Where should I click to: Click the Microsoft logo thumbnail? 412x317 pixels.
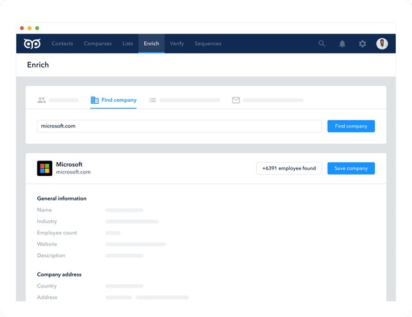[44, 168]
